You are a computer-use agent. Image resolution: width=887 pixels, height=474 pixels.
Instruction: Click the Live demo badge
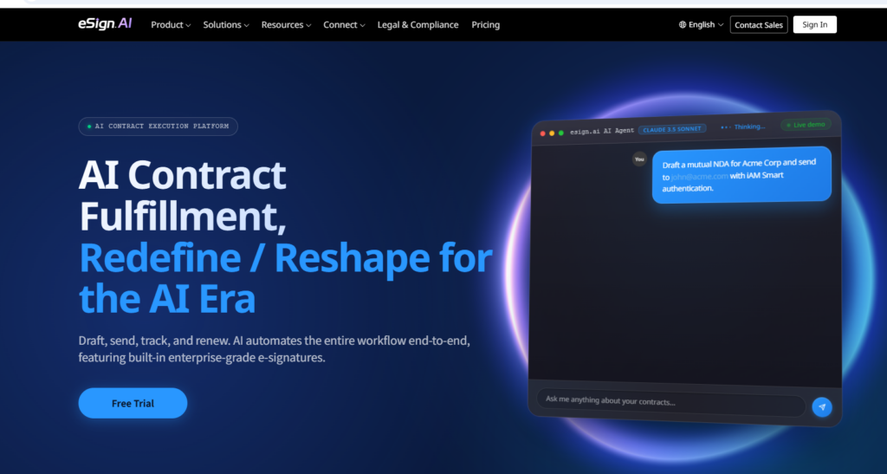(806, 125)
